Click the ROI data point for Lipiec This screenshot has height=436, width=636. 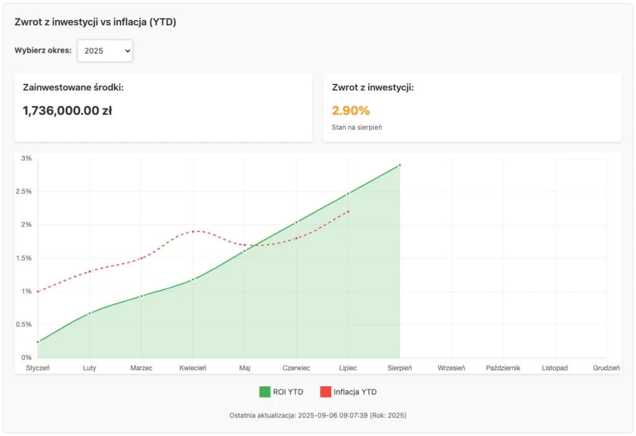coord(348,194)
